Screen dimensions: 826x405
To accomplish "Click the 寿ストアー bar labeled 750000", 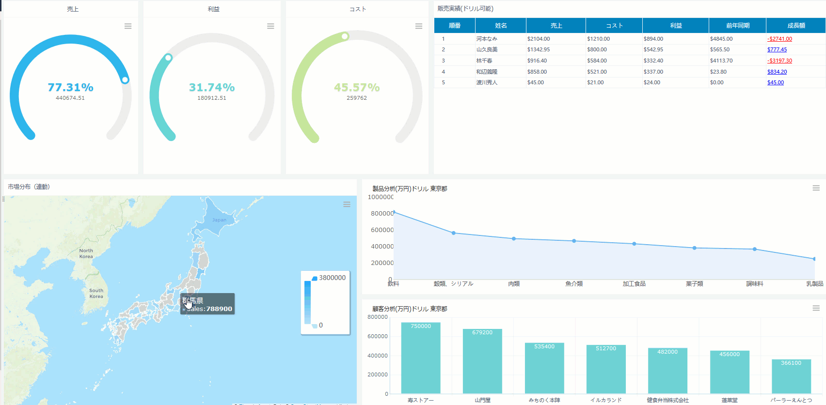I will click(x=421, y=358).
